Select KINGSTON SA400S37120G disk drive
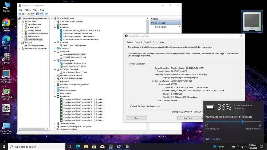Viewport: 267px width, 150px height. (74, 58)
